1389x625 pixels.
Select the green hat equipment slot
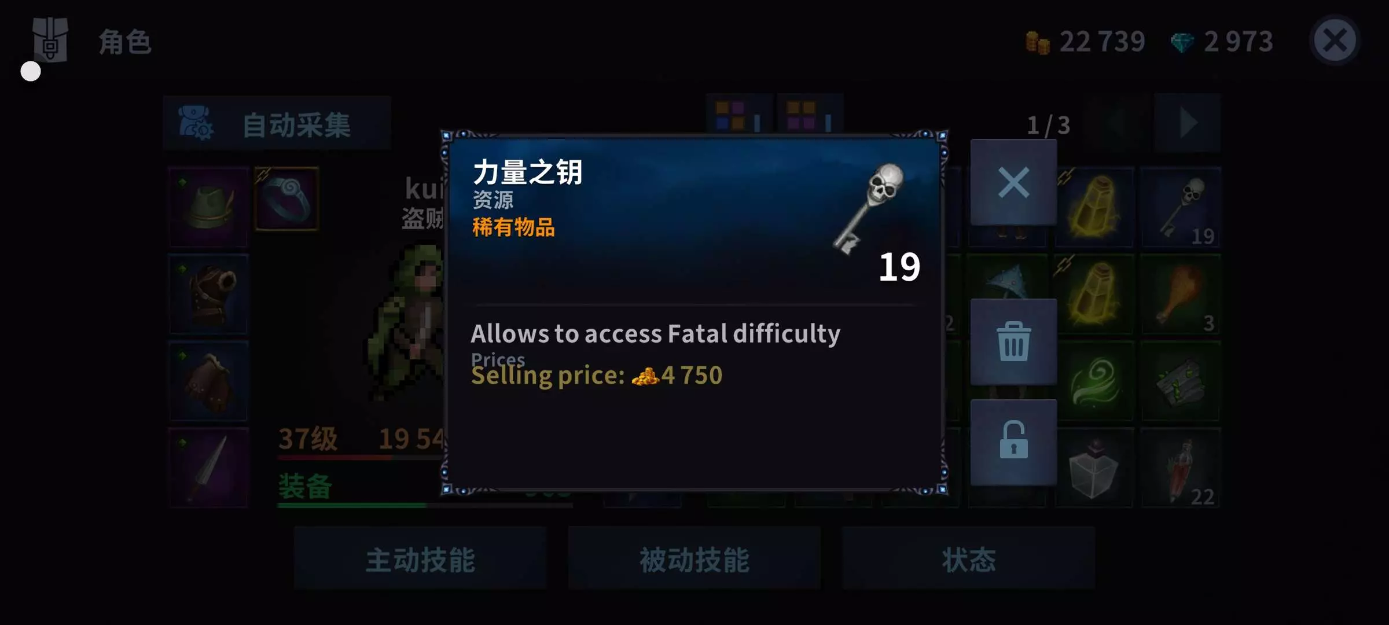[x=208, y=208]
